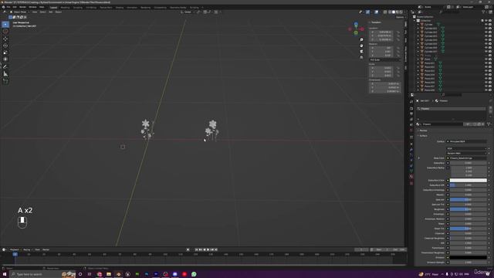Select the Scale tool
The height and width of the screenshot is (278, 494).
click(x=5, y=53)
